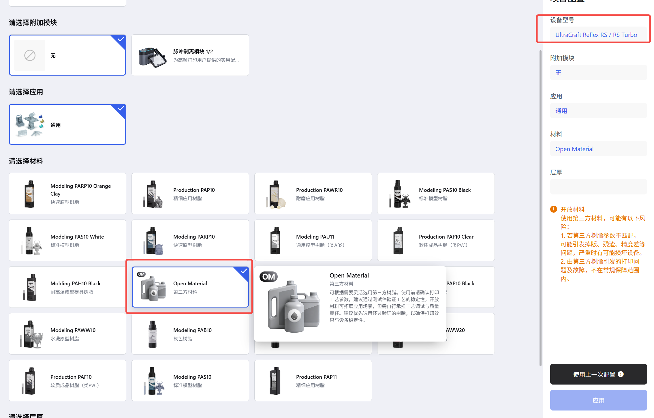The width and height of the screenshot is (654, 418).
Task: Click the large OM badge in the popup
Action: (268, 277)
